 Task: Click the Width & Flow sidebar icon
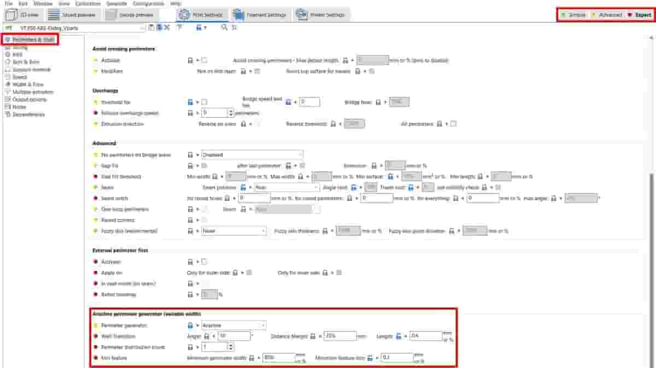pyautogui.click(x=8, y=85)
